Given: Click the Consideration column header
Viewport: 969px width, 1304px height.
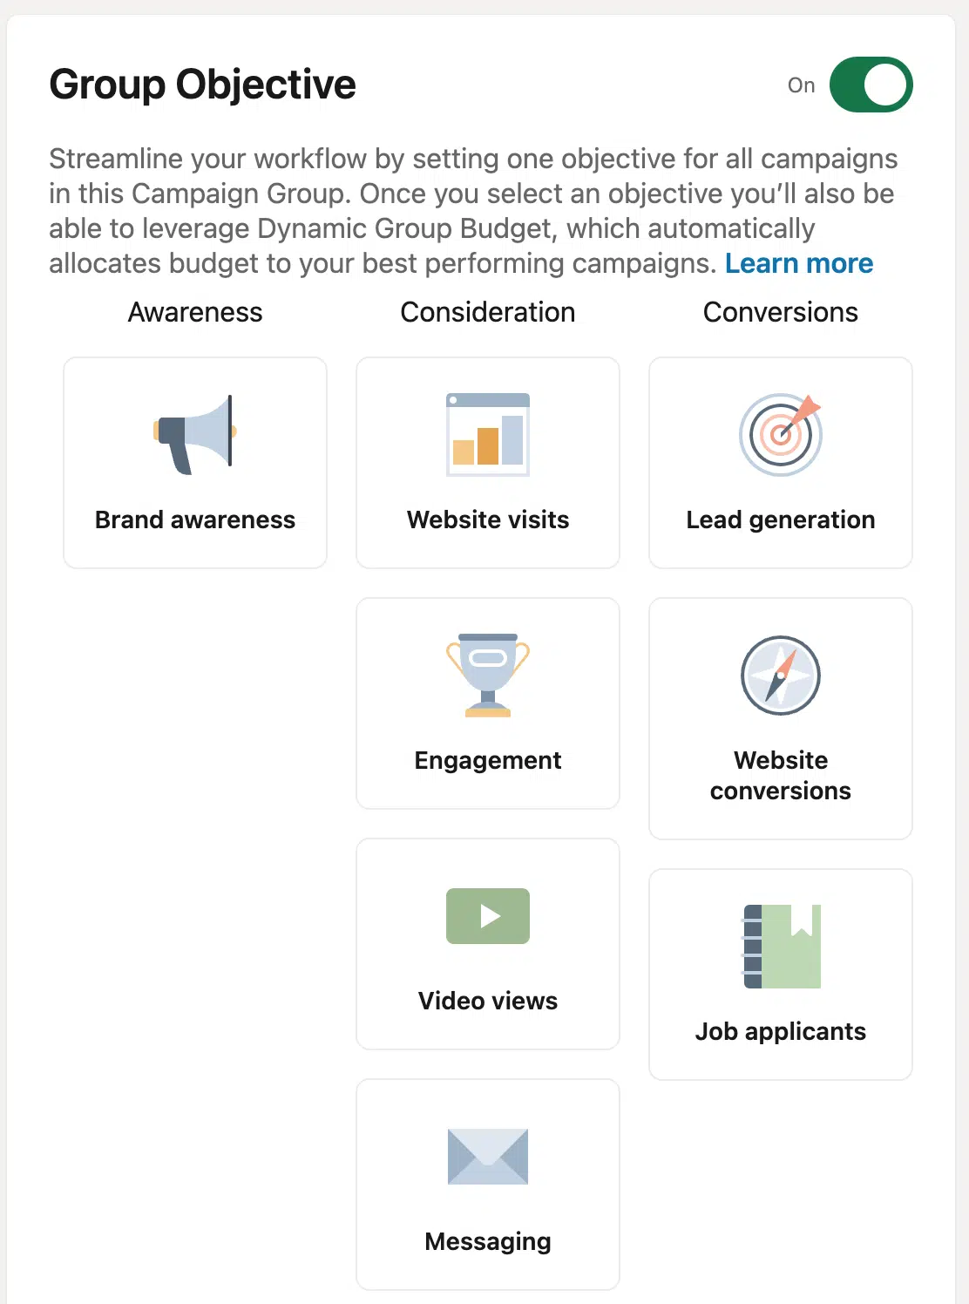Looking at the screenshot, I should pos(487,311).
